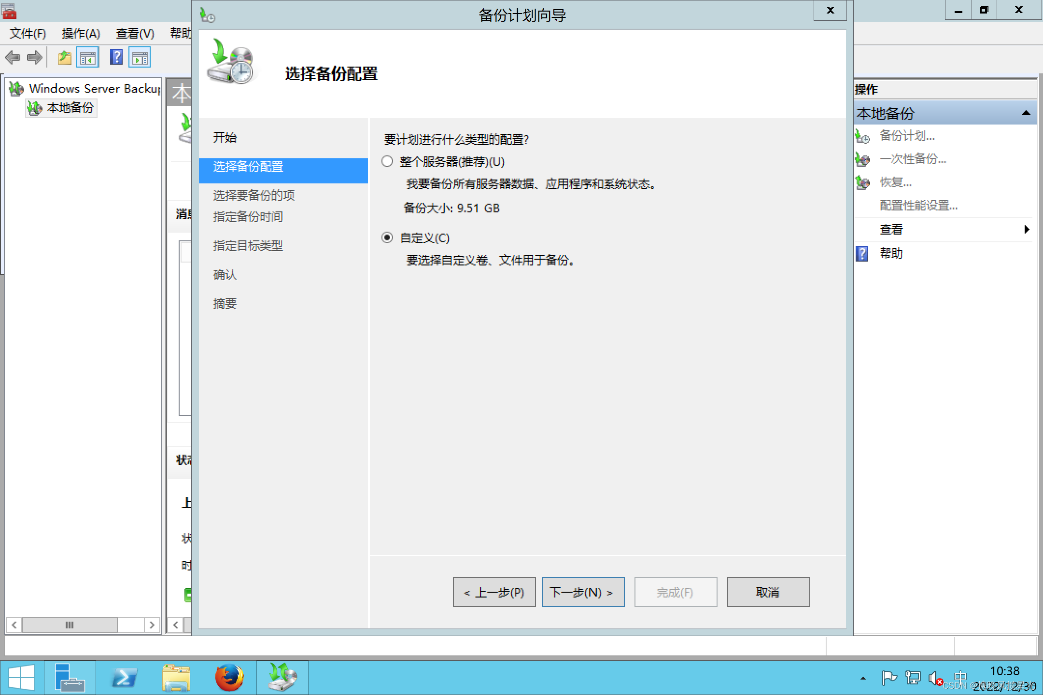
Task: Click the Windows Server Backup taskbar icon
Action: tap(282, 678)
